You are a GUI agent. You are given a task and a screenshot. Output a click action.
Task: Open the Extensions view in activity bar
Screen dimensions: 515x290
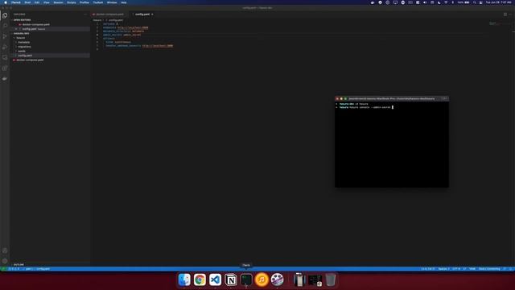tap(5, 68)
